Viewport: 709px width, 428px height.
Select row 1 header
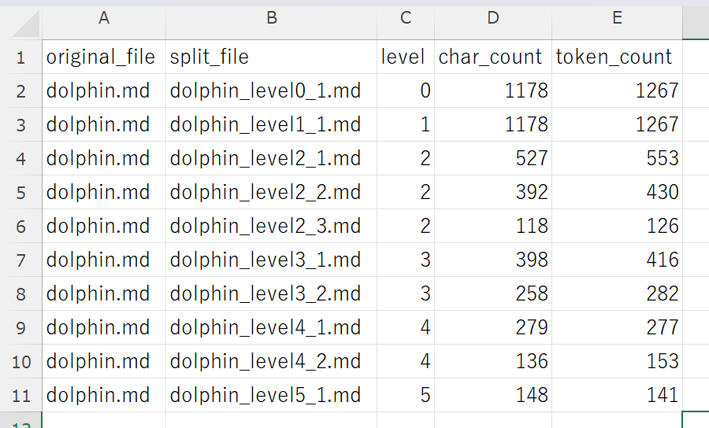tap(20, 57)
